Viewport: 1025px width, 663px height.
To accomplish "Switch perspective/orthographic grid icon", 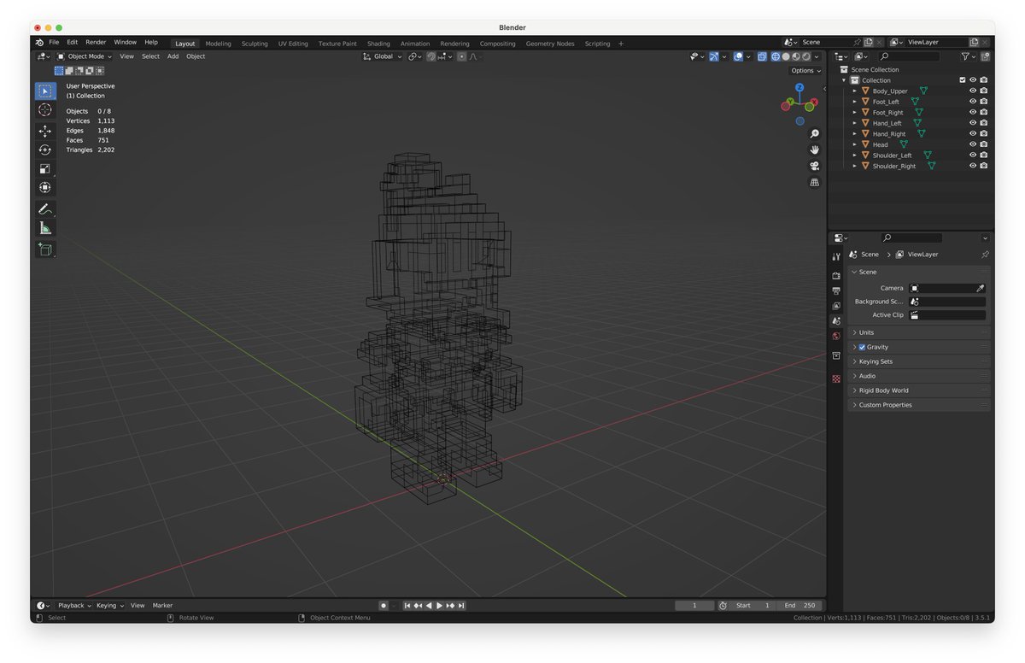I will pos(814,182).
